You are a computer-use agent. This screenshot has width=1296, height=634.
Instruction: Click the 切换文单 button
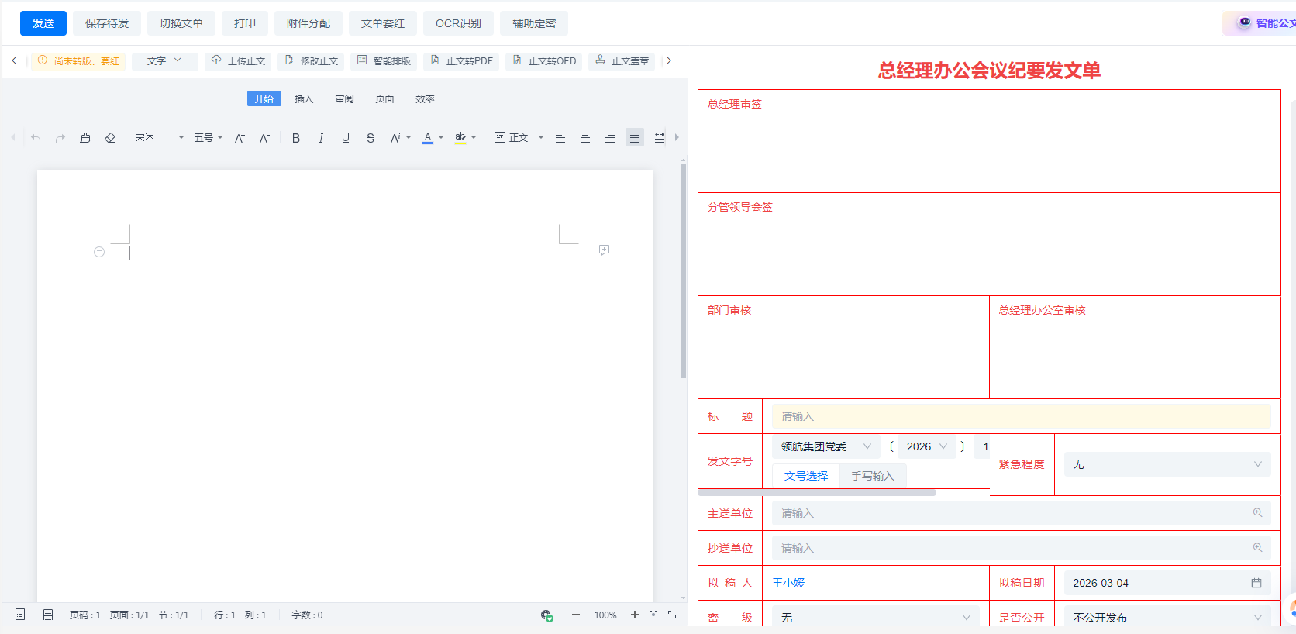tap(181, 23)
